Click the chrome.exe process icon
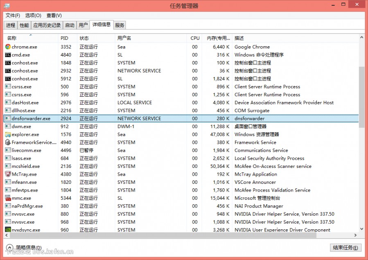Screen dimensions: 368x260 pyautogui.click(x=8, y=47)
